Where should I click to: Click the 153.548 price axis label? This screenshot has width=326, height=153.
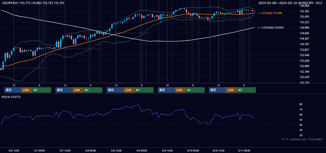click(x=305, y=55)
